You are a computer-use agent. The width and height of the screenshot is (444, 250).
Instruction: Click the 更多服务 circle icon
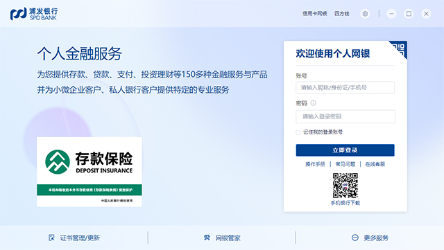[x=355, y=238]
